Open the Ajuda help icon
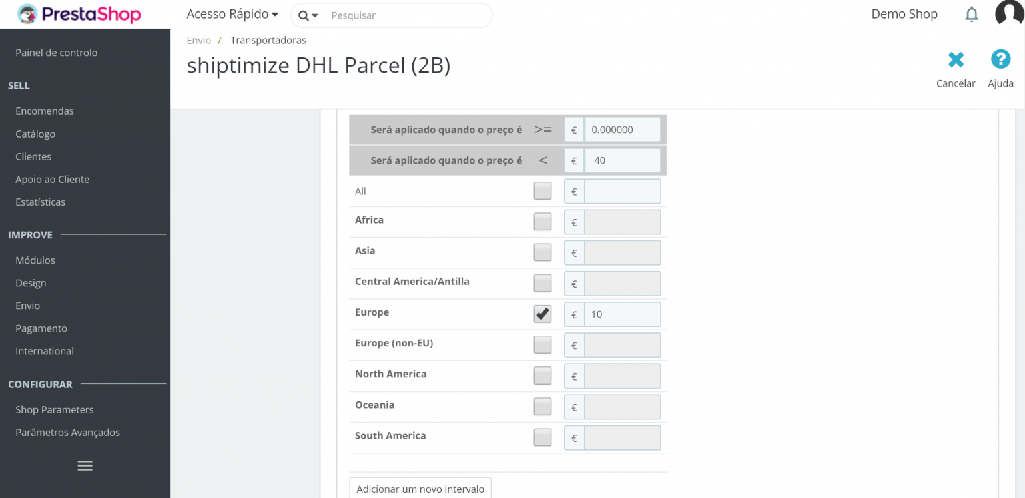Image resolution: width=1025 pixels, height=498 pixels. (1000, 59)
